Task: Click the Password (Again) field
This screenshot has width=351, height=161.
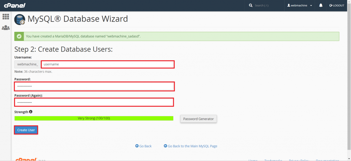Action: [x=94, y=102]
